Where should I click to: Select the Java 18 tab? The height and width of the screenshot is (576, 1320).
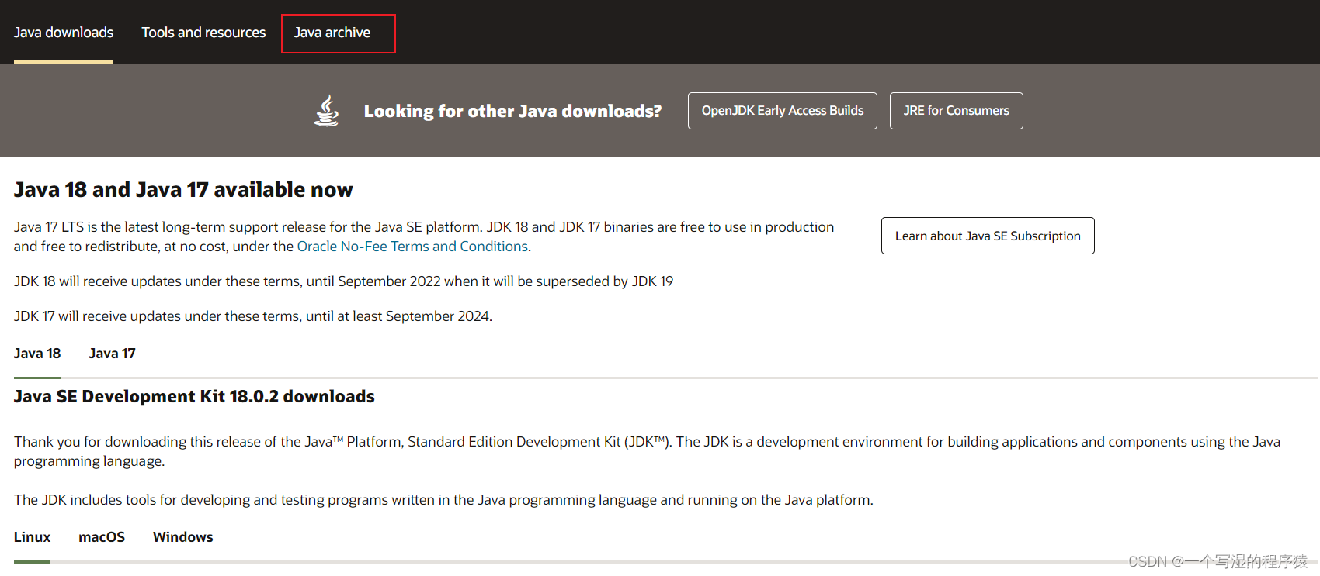coord(37,354)
